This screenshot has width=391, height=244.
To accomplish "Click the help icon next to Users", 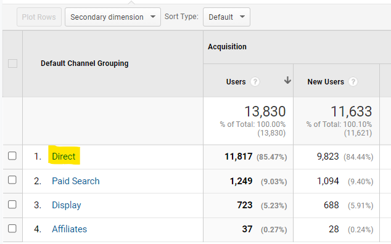I will click(x=255, y=82).
